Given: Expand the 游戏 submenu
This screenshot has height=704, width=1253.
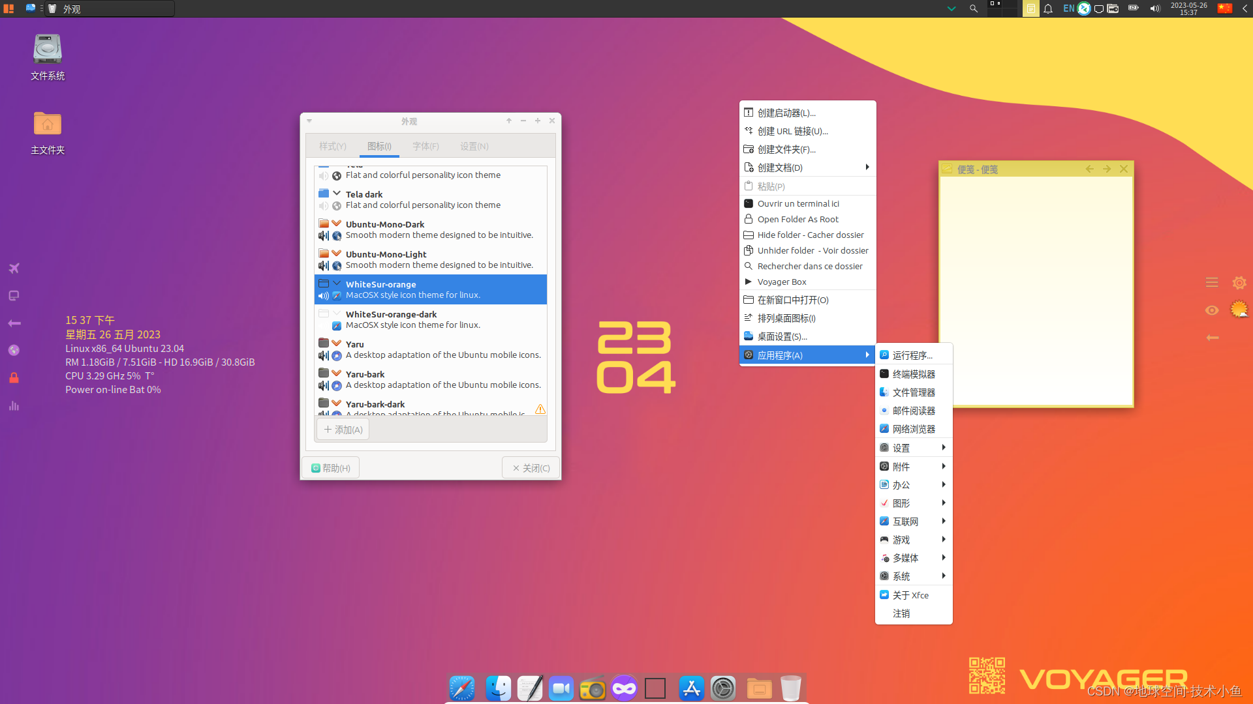Looking at the screenshot, I should tap(914, 540).
